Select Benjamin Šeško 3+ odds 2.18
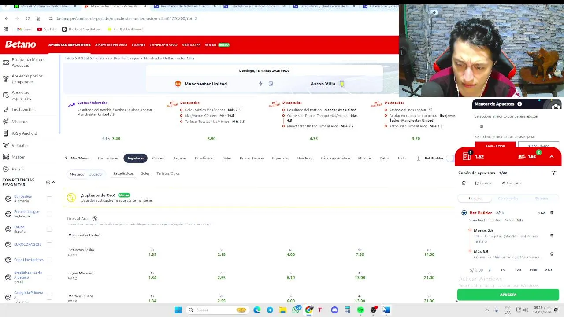 [x=221, y=252]
